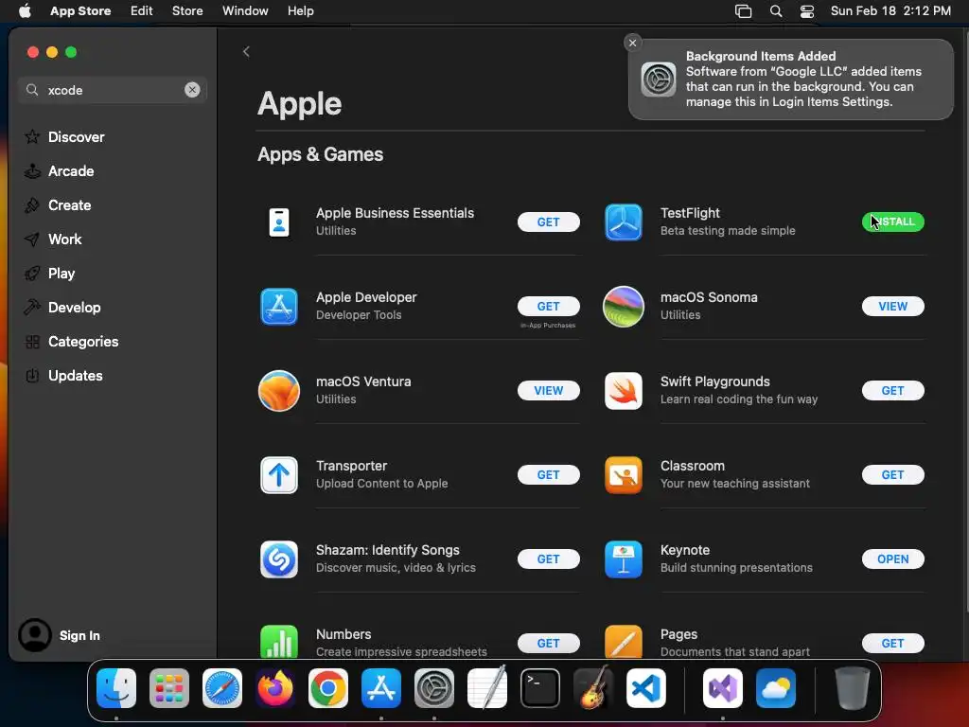969x727 pixels.
Task: View macOS Ventura
Action: click(x=548, y=391)
